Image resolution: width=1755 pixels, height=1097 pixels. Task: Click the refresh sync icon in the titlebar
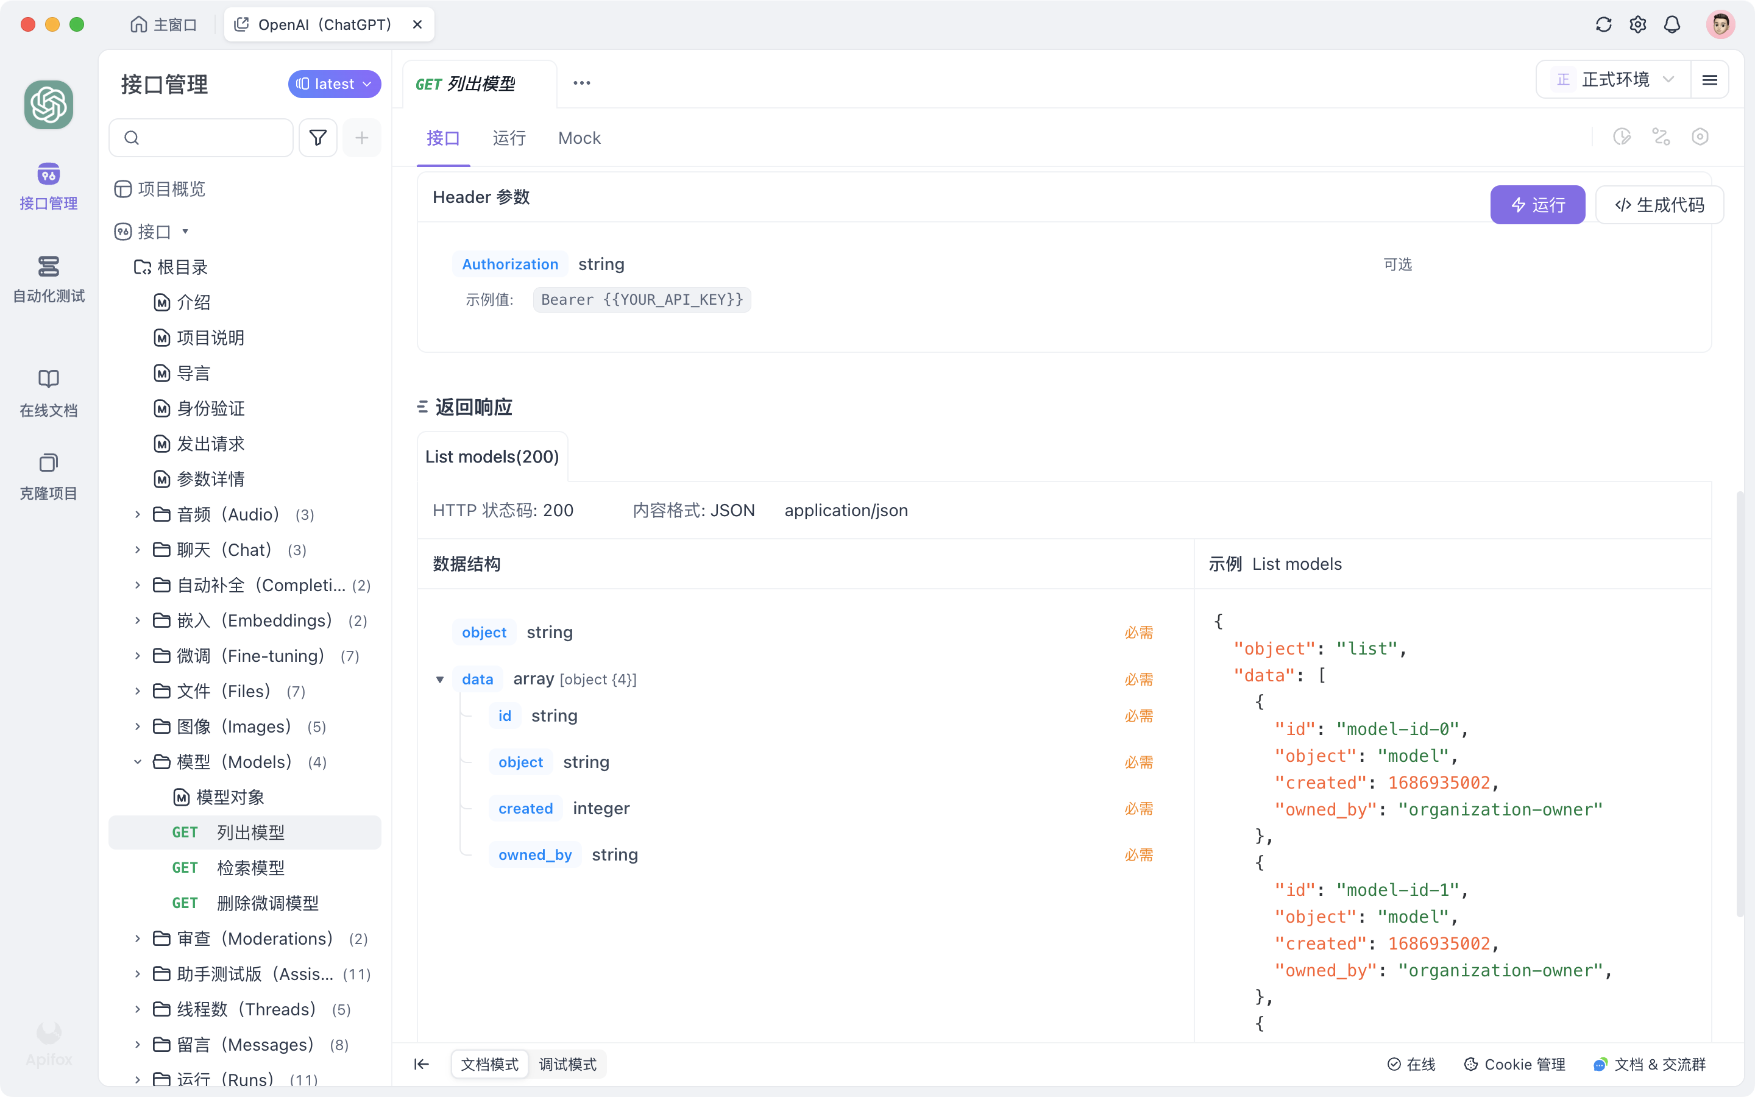tap(1603, 24)
